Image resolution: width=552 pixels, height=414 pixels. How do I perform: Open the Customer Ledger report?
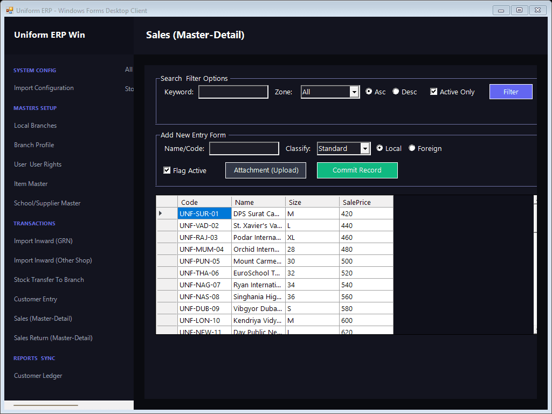click(x=38, y=376)
